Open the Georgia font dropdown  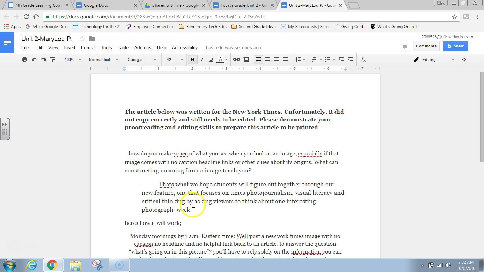(142, 59)
